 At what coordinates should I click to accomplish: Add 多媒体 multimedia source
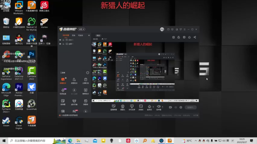point(141,108)
